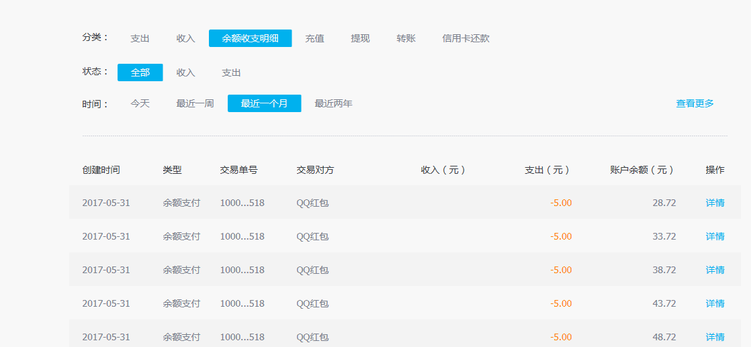Click the 账户余额（元） column header
This screenshot has width=751, height=347.
[643, 170]
